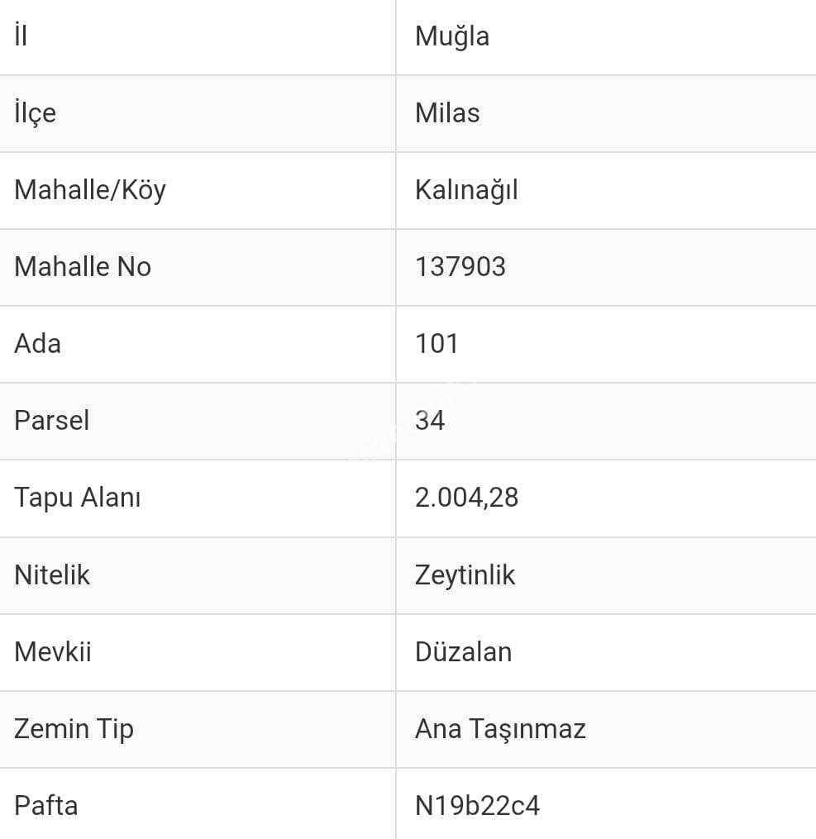Select the Nitelik row label
This screenshot has width=816, height=839.
tap(52, 574)
